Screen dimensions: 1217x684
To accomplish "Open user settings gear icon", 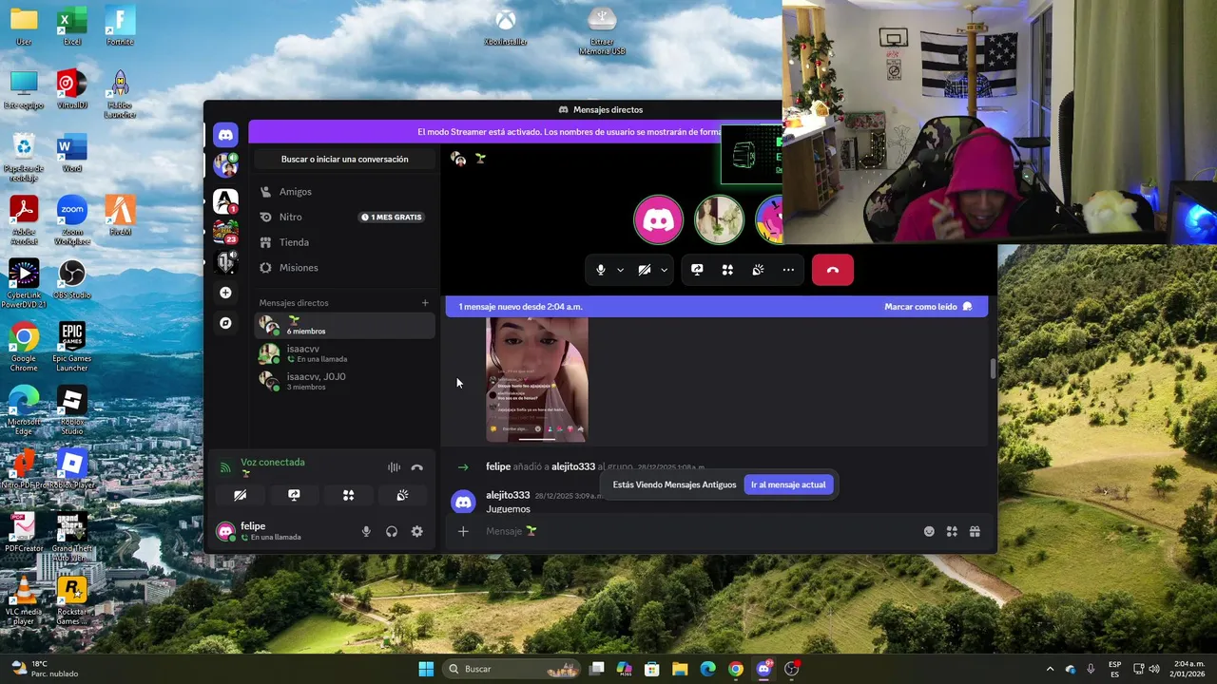I will pyautogui.click(x=416, y=531).
